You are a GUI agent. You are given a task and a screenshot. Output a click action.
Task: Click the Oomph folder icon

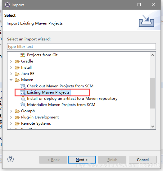pos(17,111)
